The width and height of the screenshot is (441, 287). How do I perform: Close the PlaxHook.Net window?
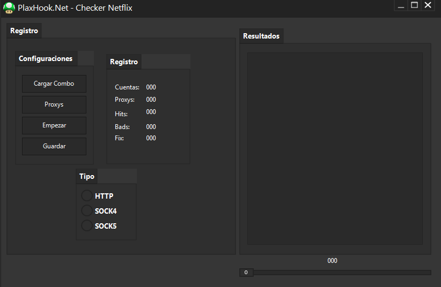point(428,5)
